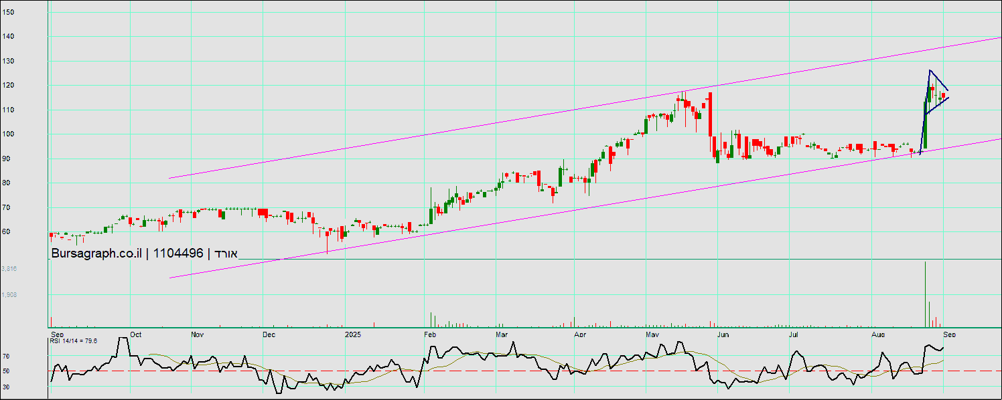
Task: Select the Aug month label on the time axis
Action: tap(879, 334)
